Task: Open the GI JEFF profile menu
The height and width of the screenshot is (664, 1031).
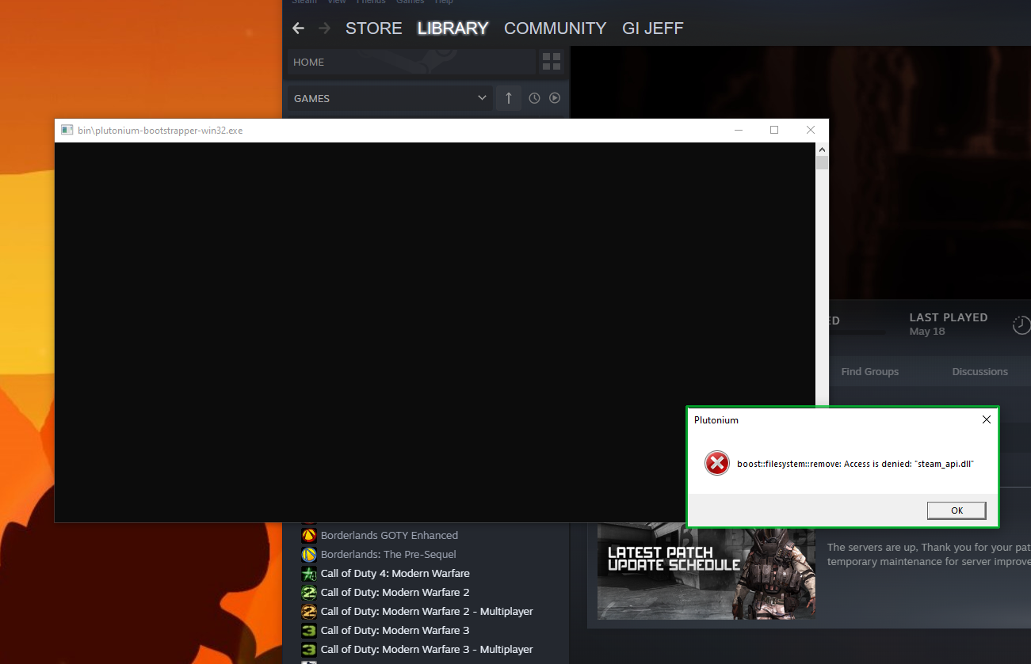Action: click(x=653, y=28)
